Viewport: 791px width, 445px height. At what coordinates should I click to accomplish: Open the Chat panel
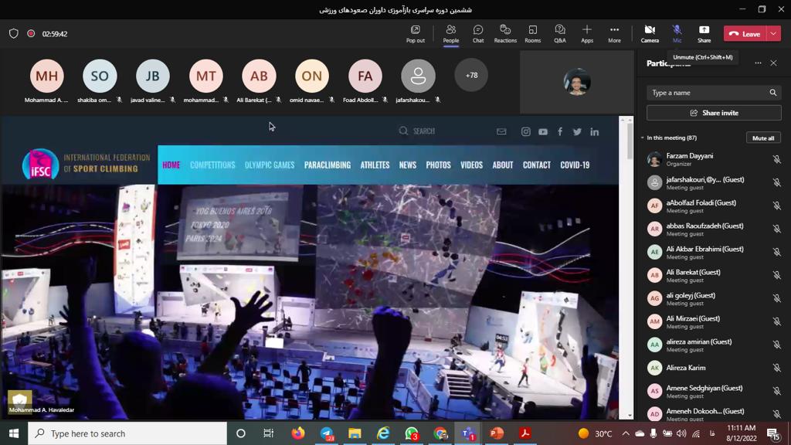pyautogui.click(x=478, y=33)
